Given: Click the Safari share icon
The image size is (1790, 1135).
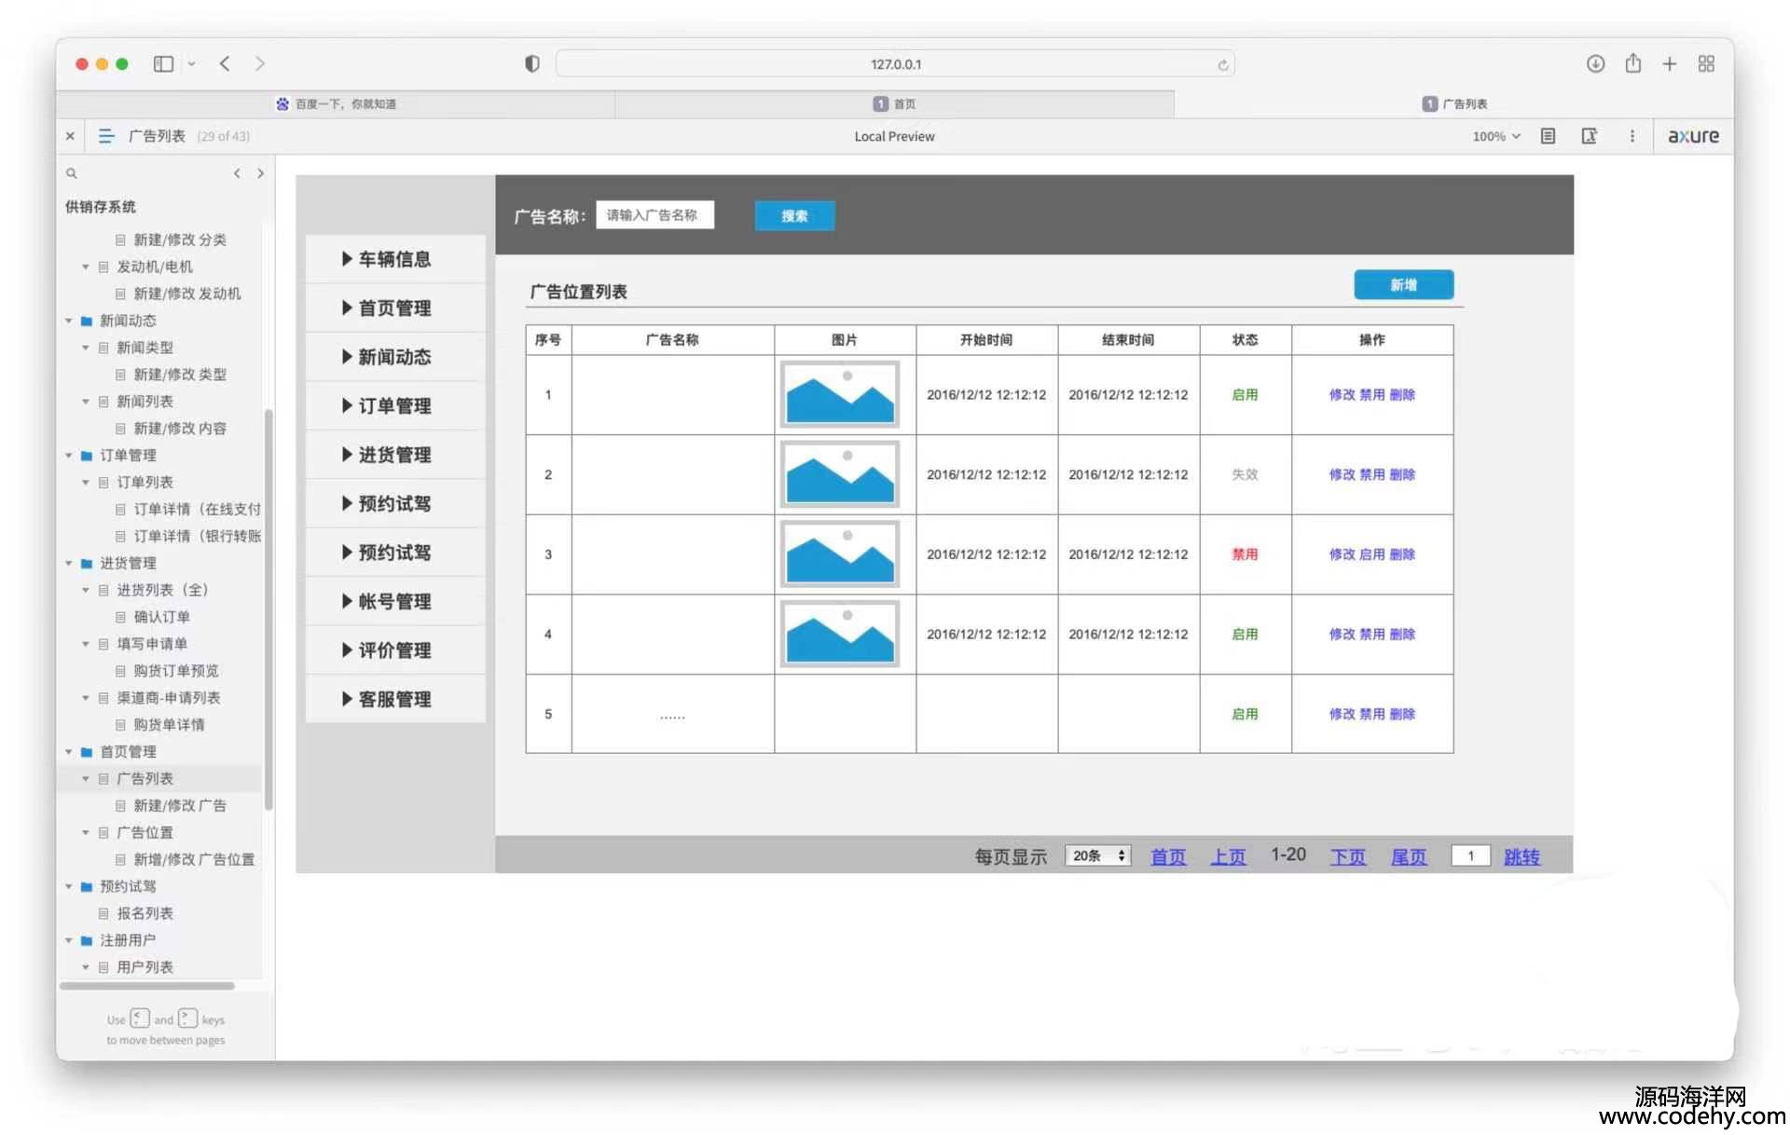Looking at the screenshot, I should (1632, 63).
